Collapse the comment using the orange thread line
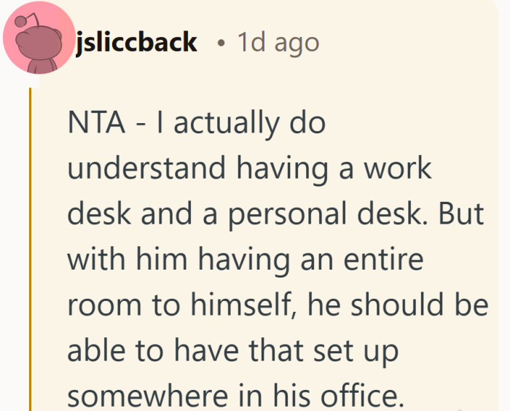This screenshot has width=510, height=411. 30,248
